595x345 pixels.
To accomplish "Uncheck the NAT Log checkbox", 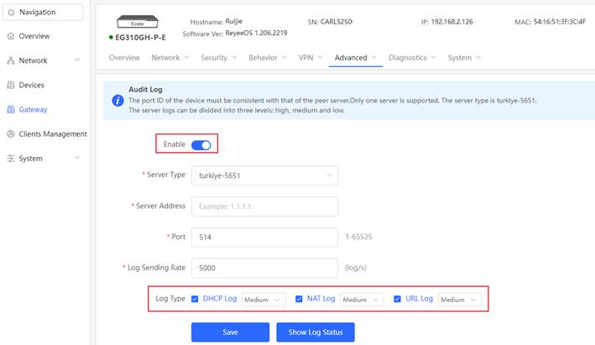I will 299,299.
